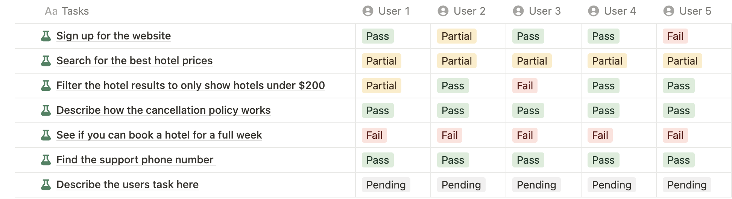Open 'See if you can book a hotel' task
Viewport: 732px width, 199px height.
(x=159, y=135)
